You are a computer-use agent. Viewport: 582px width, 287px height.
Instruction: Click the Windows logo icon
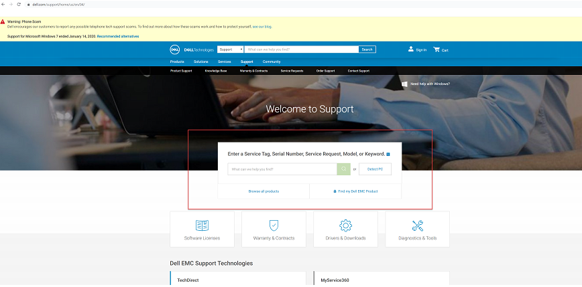pos(404,84)
